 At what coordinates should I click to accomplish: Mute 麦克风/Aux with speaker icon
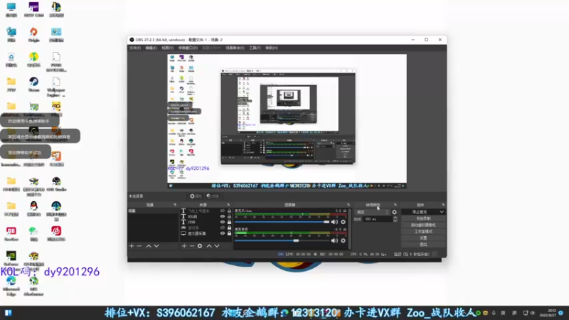[x=334, y=222]
